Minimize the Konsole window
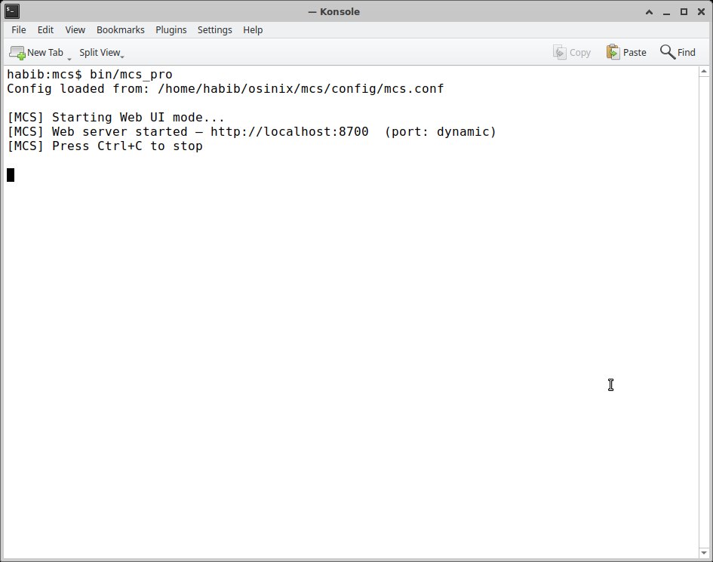The image size is (713, 562). tap(667, 12)
